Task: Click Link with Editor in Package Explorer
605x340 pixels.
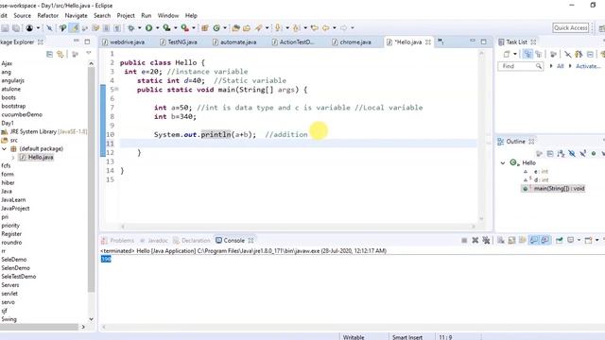Action: [60, 54]
